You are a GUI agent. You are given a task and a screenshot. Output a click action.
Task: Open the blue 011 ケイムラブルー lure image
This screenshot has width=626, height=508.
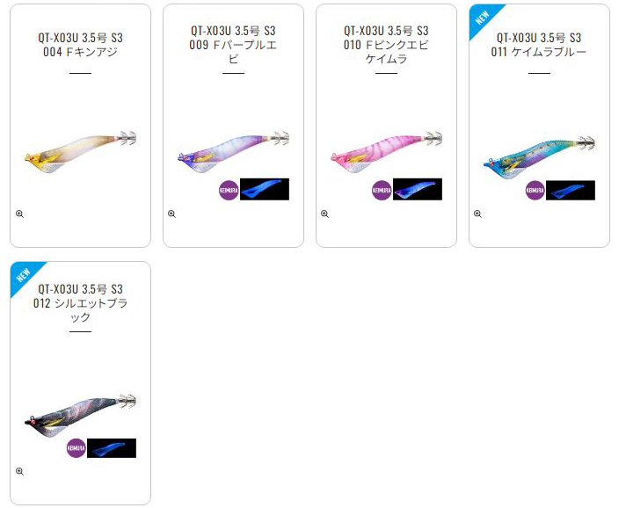539,157
